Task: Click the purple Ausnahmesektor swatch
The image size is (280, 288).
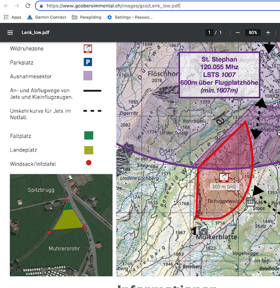Action: [88, 76]
